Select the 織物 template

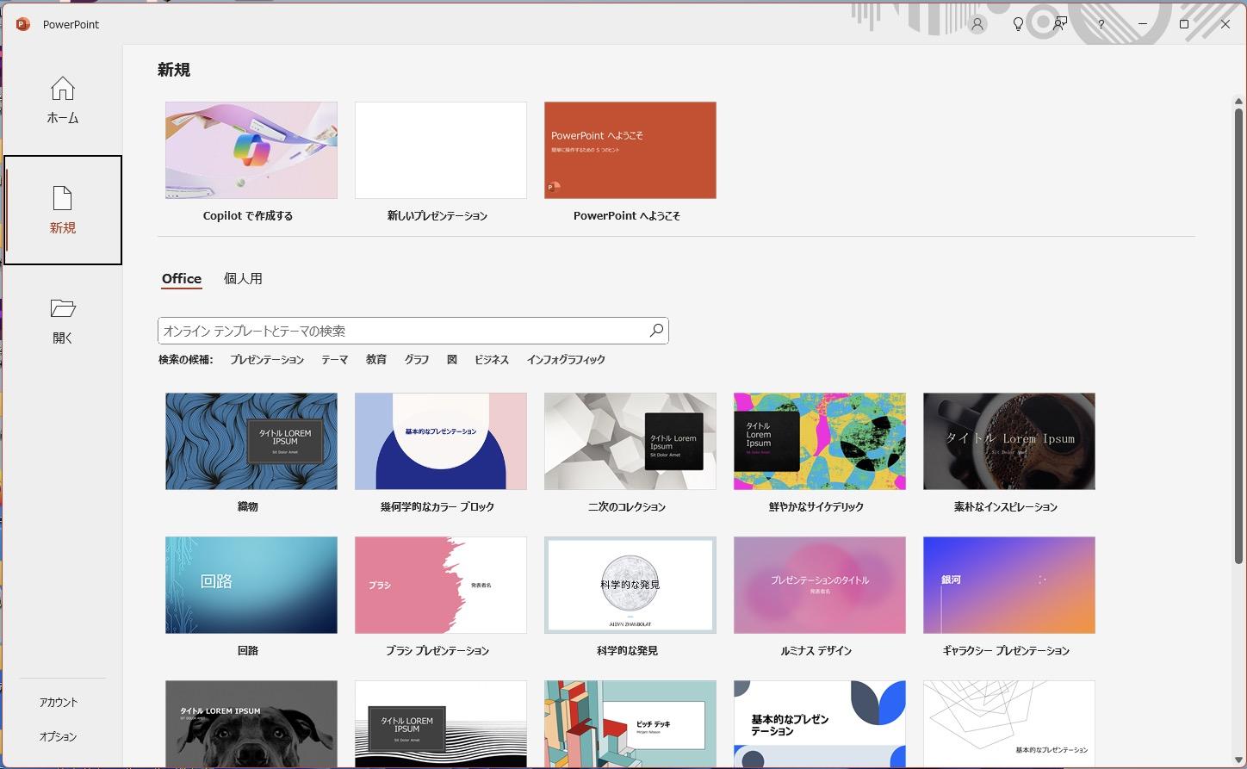pyautogui.click(x=251, y=442)
